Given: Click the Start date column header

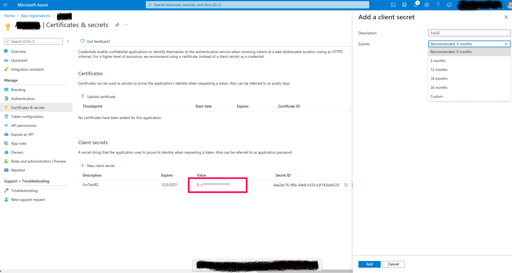Looking at the screenshot, I should pos(204,106).
